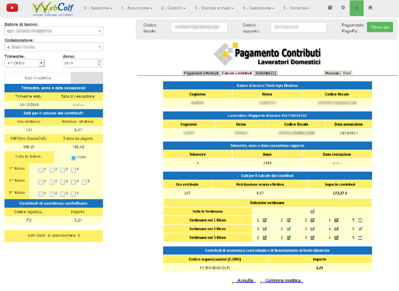Switch to 'Pagamenti effettuati' tab
The height and width of the screenshot is (291, 399).
[x=201, y=73]
